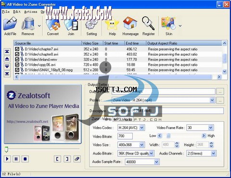Viewport: 231px width, 178px height.
Task: Uncheck chapter8.avi checkbox
Action: tap(17, 54)
